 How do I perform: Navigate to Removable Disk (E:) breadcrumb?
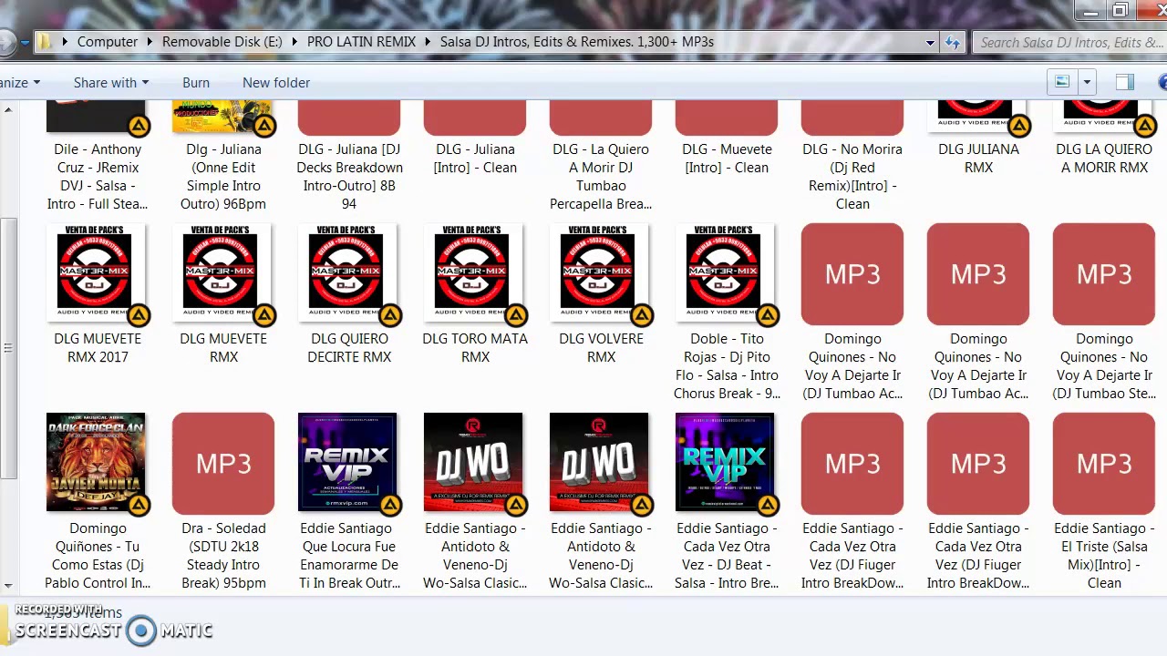222,42
